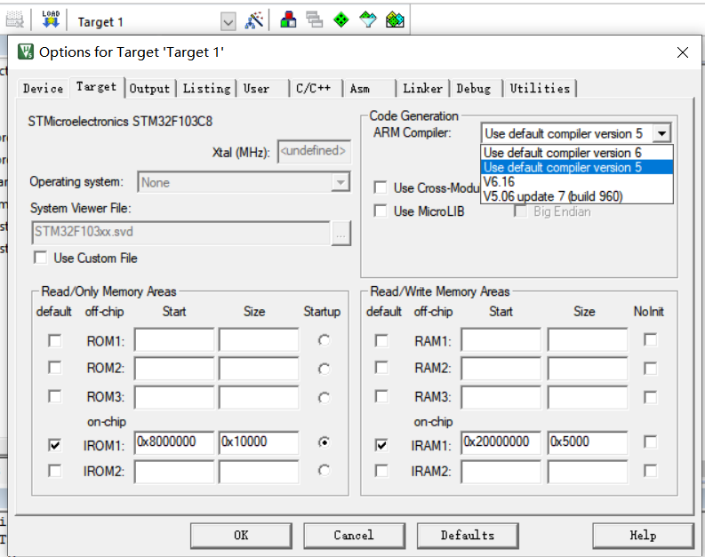Switch to the Listing tab
This screenshot has height=557, width=705.
pyautogui.click(x=207, y=89)
